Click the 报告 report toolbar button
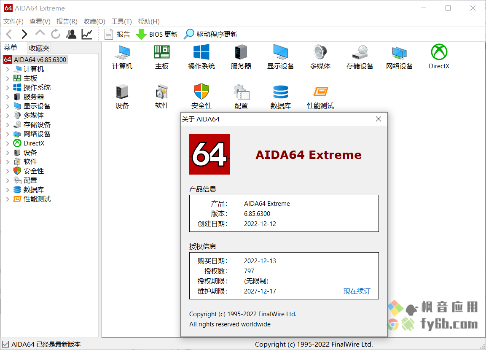The width and height of the screenshot is (486, 350). coord(117,34)
